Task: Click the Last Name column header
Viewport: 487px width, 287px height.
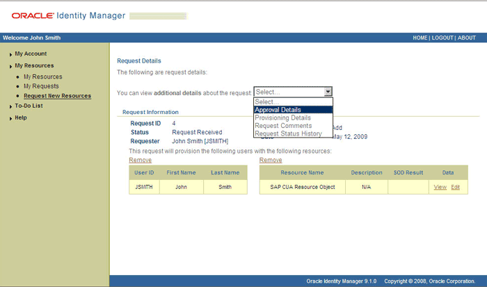Action: pos(225,172)
